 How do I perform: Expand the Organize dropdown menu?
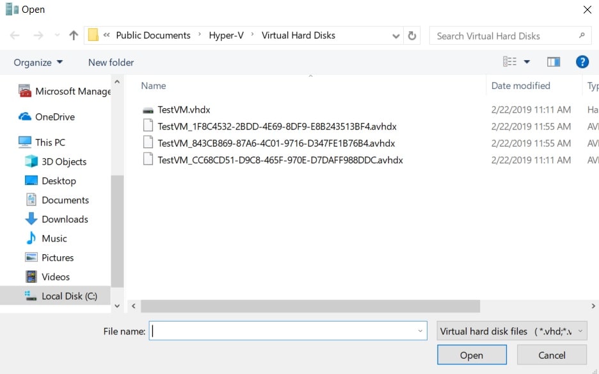(x=38, y=62)
